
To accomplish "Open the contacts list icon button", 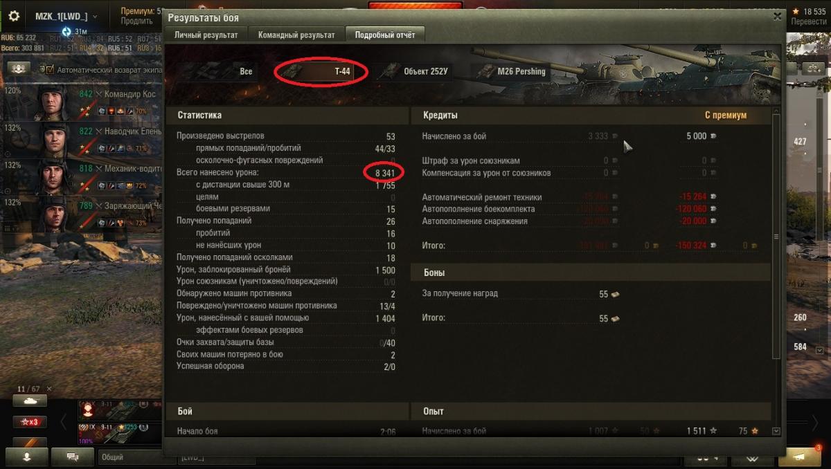I will (28, 457).
